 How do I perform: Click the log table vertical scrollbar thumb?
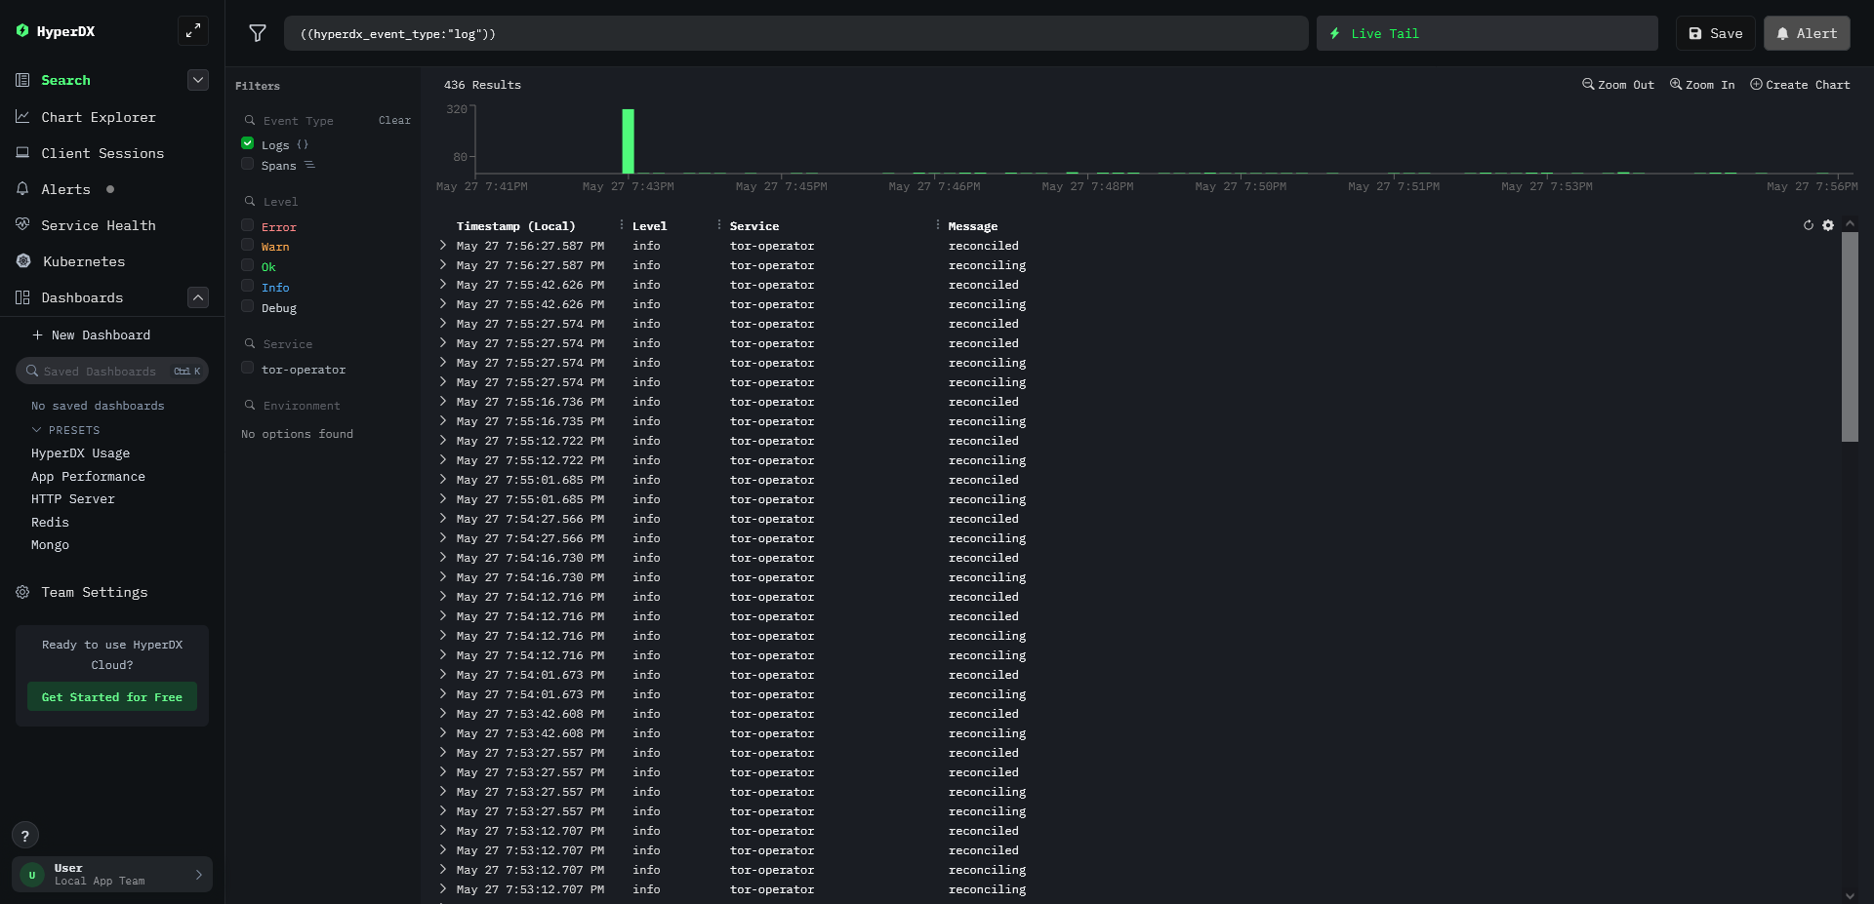click(1850, 337)
